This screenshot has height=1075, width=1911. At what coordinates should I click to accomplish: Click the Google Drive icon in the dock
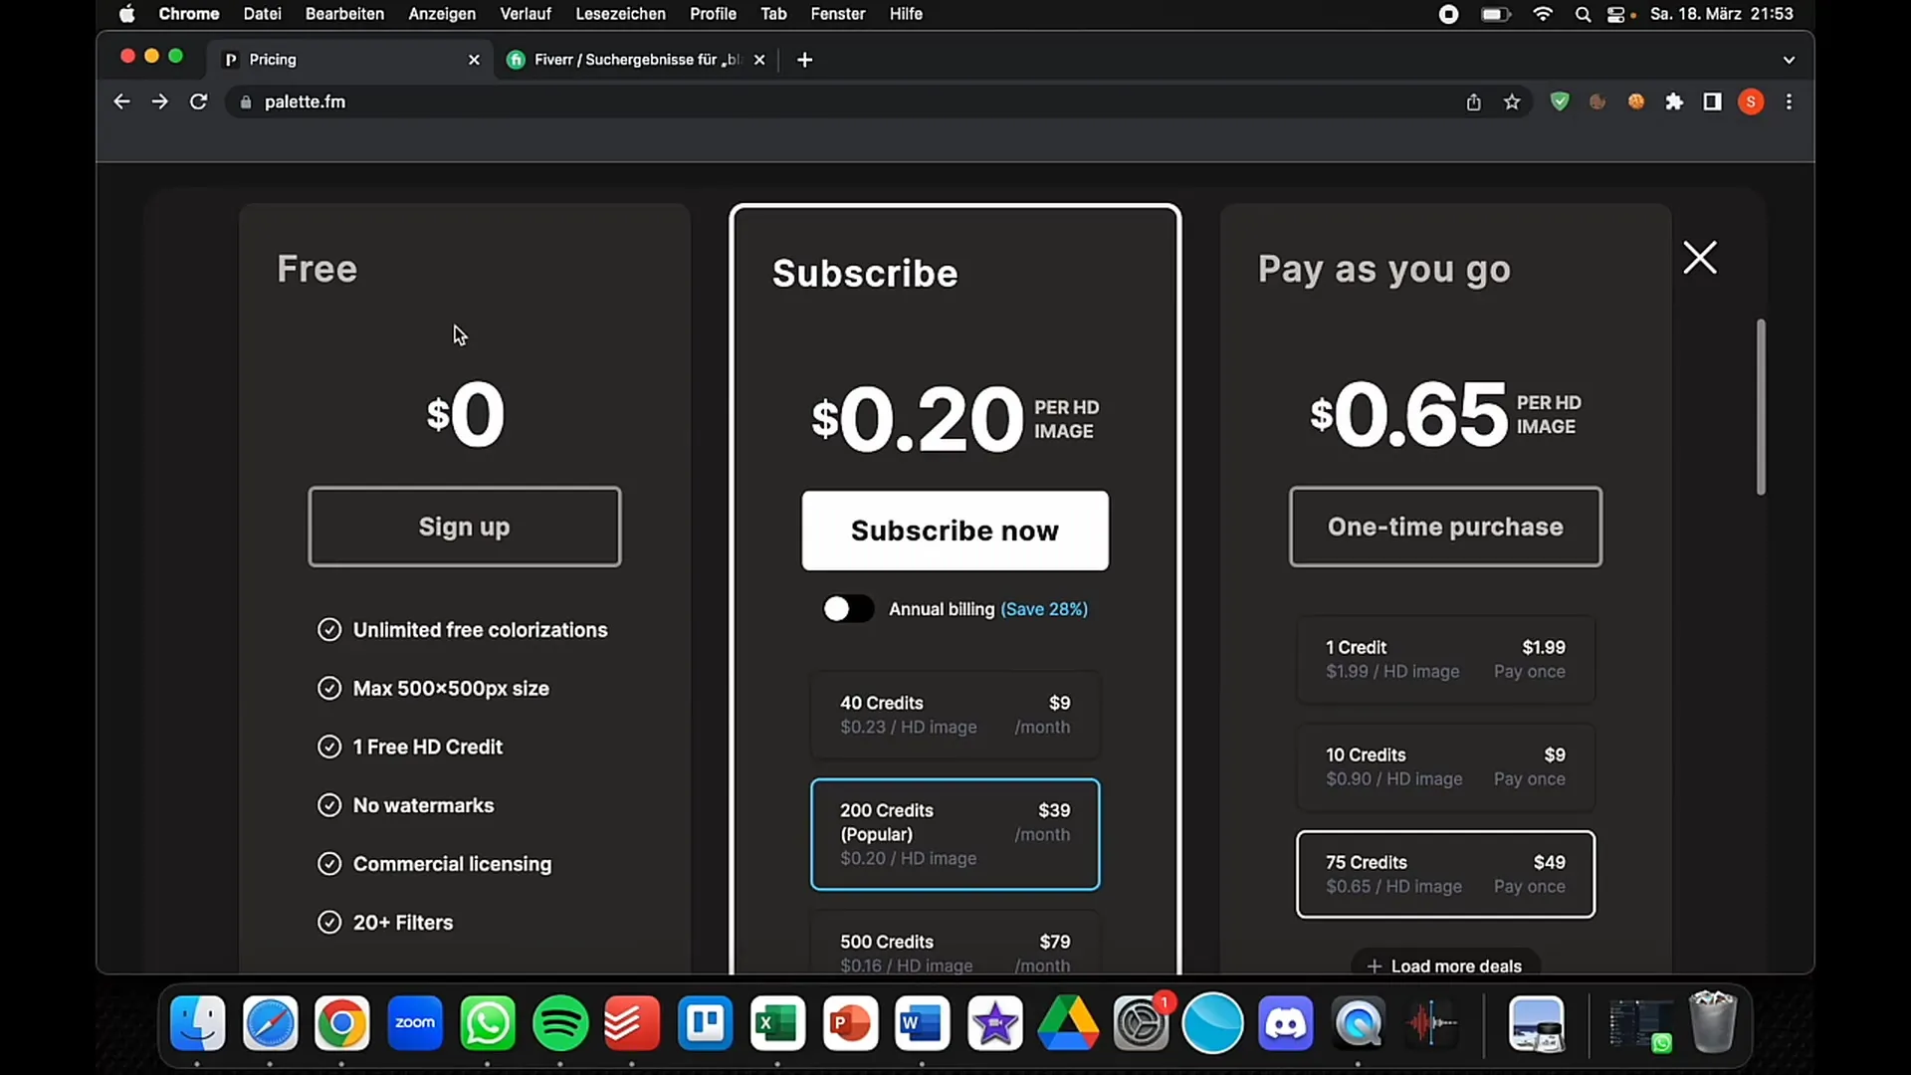(x=1066, y=1022)
